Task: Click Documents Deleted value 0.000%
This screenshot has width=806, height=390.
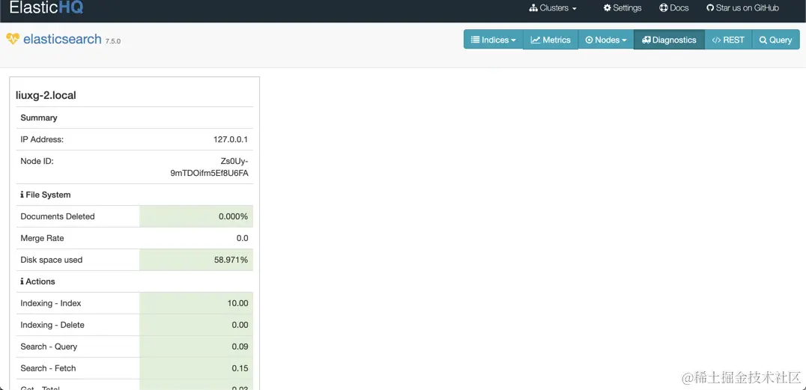Action: 234,217
